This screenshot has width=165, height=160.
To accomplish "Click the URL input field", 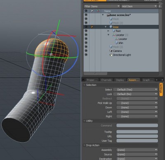I will [137, 136].
